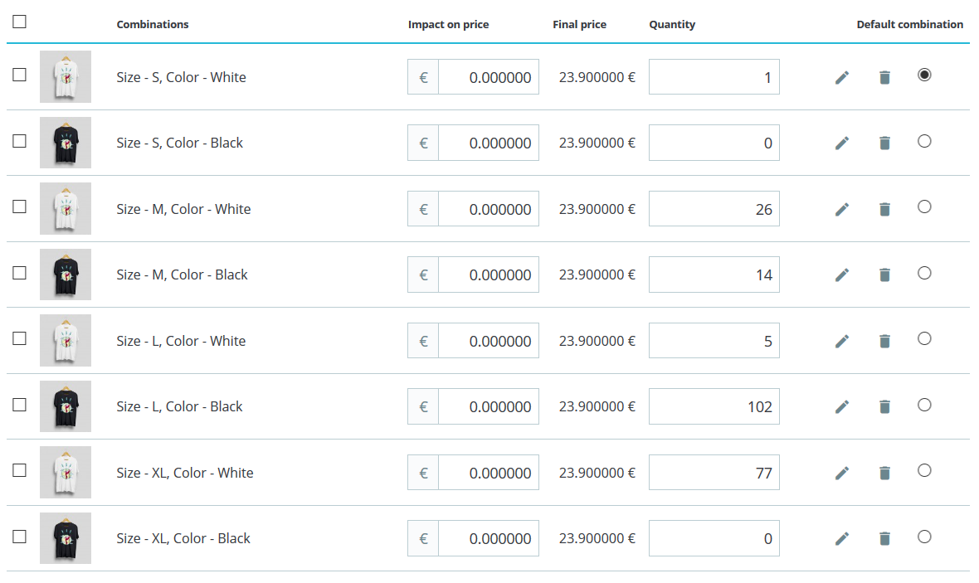Click quantity field showing 102
Screen dimensions: 979x583
click(714, 406)
